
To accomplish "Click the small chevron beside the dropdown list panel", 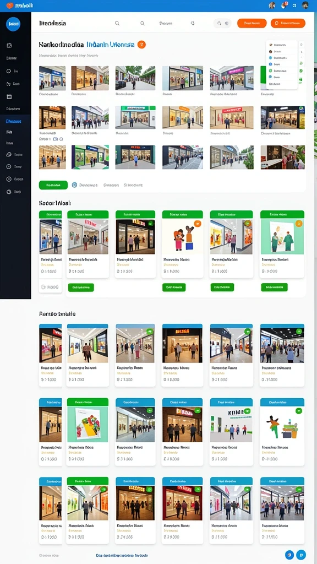I will point(301,52).
